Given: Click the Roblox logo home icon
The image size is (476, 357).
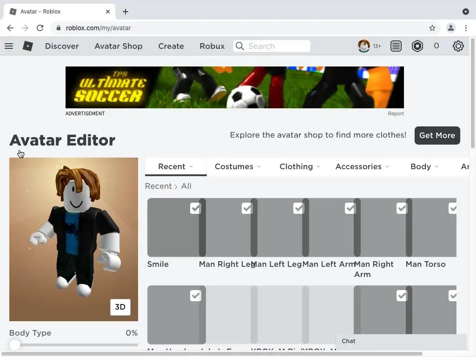Looking at the screenshot, I should tap(27, 46).
